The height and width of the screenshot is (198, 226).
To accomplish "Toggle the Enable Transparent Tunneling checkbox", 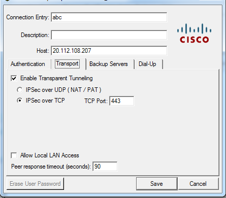I will coord(14,78).
